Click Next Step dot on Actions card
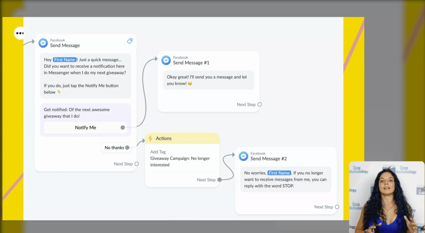This screenshot has height=233, width=425. click(219, 180)
